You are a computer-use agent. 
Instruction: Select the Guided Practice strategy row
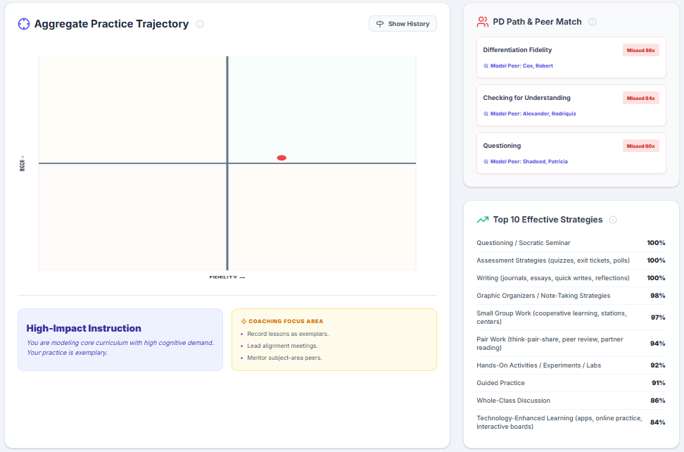pyautogui.click(x=571, y=383)
